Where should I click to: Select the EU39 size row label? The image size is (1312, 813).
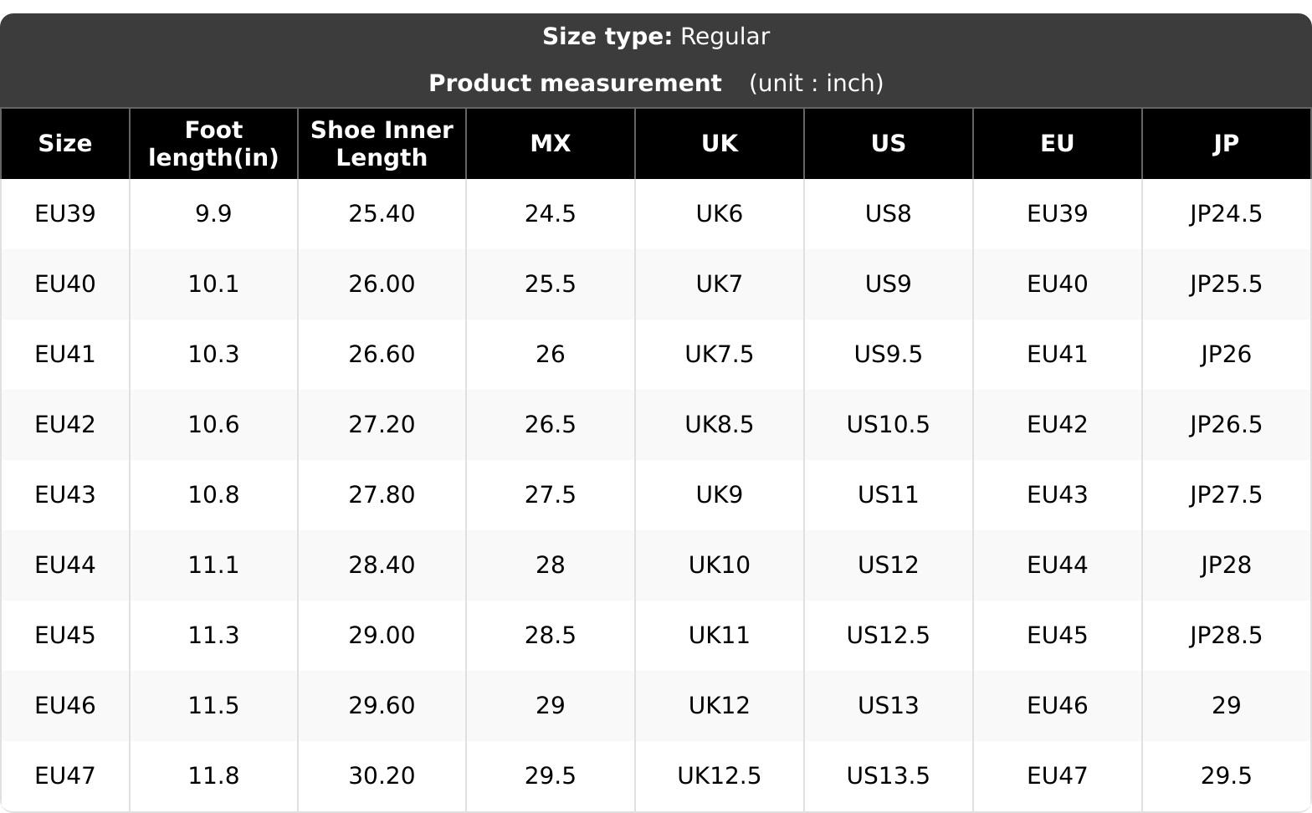pos(65,214)
